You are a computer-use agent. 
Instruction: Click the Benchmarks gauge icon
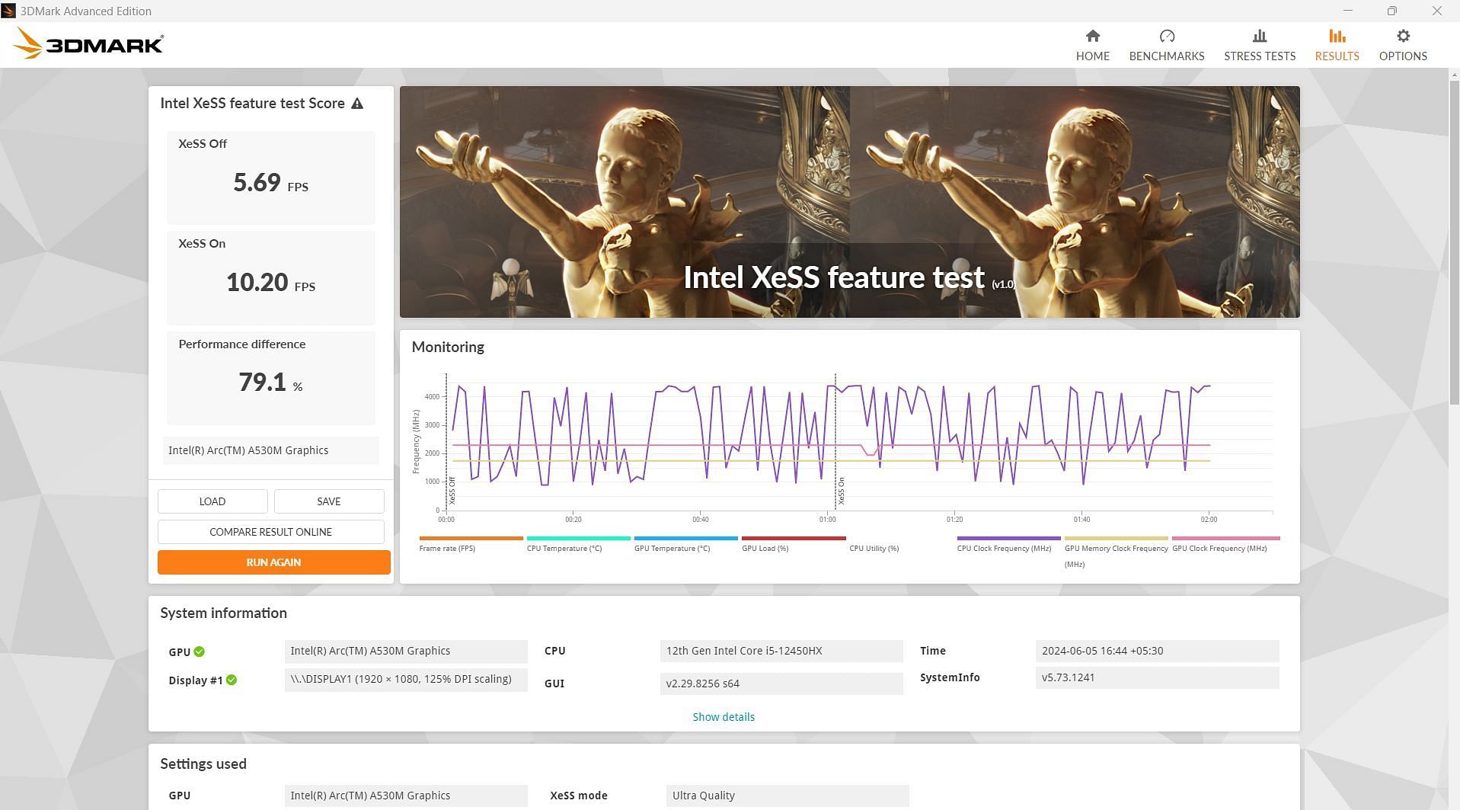[1166, 36]
